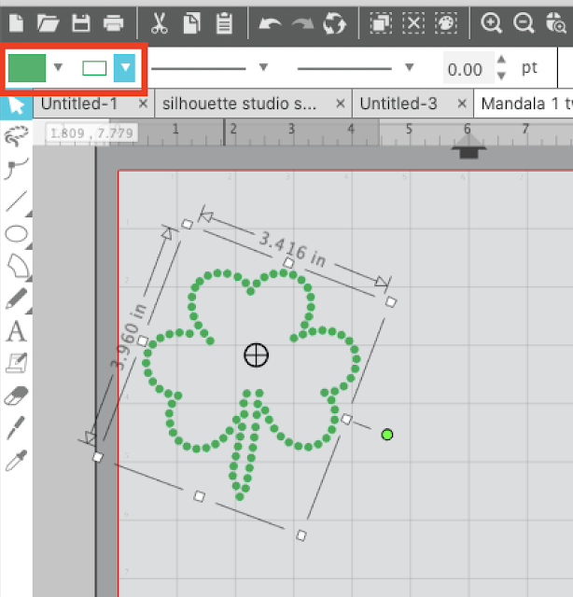Click the Deselect All icon
The height and width of the screenshot is (597, 573).
(x=413, y=23)
